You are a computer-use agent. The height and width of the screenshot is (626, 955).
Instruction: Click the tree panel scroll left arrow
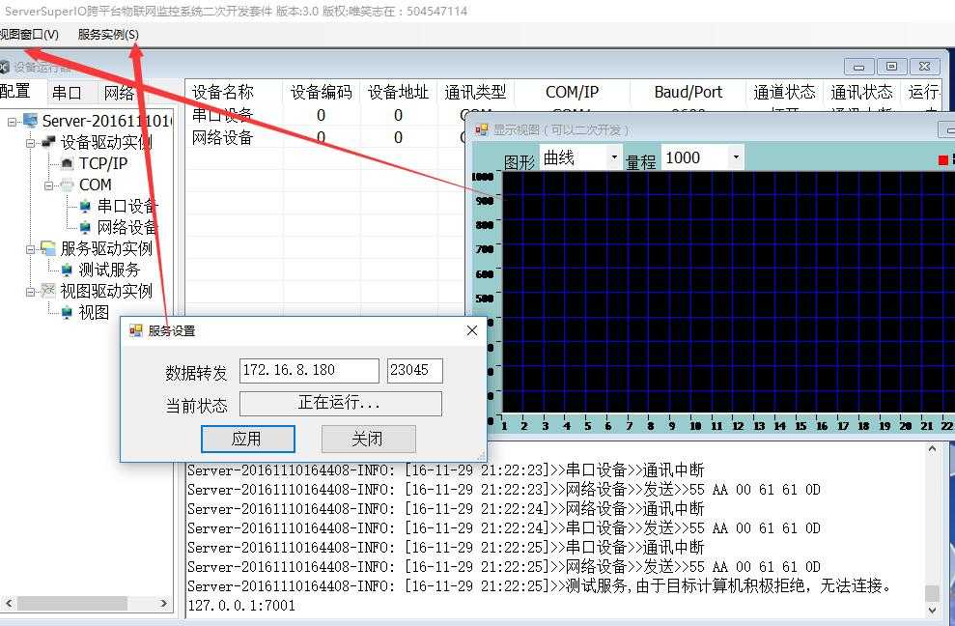tap(9, 604)
